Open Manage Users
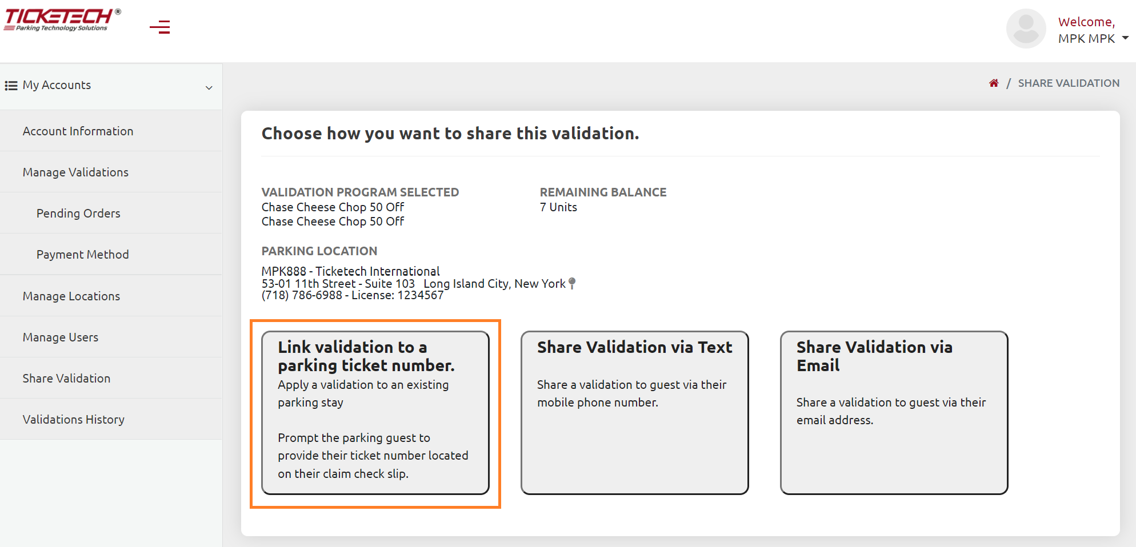Viewport: 1136px width, 547px height. pyautogui.click(x=111, y=337)
